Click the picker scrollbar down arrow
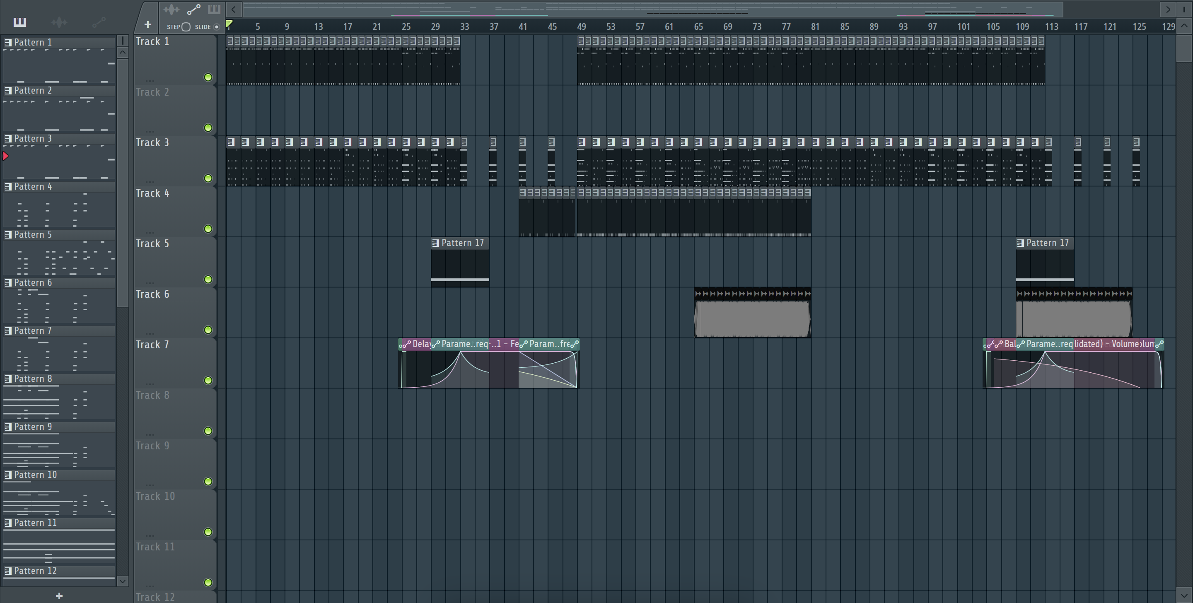 tap(122, 581)
